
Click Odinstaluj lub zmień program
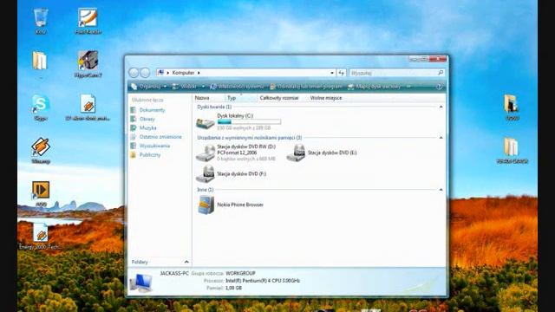click(306, 87)
